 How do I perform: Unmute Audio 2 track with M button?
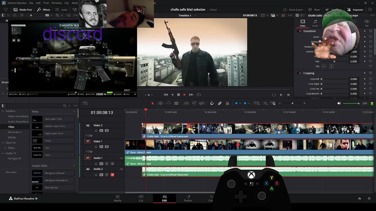pyautogui.click(x=112, y=175)
